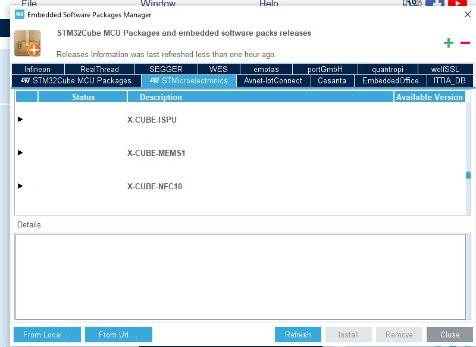Viewport: 476px width, 347px height.
Task: Close the Packages Manager window with X
Action: click(x=468, y=14)
